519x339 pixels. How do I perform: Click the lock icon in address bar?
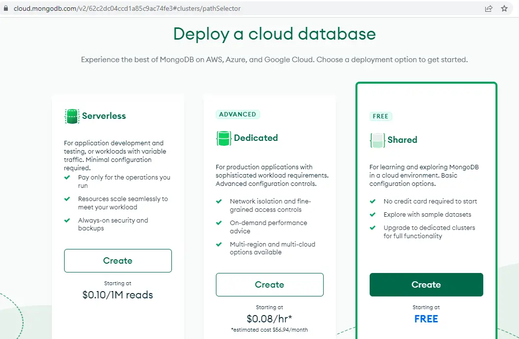coord(5,9)
